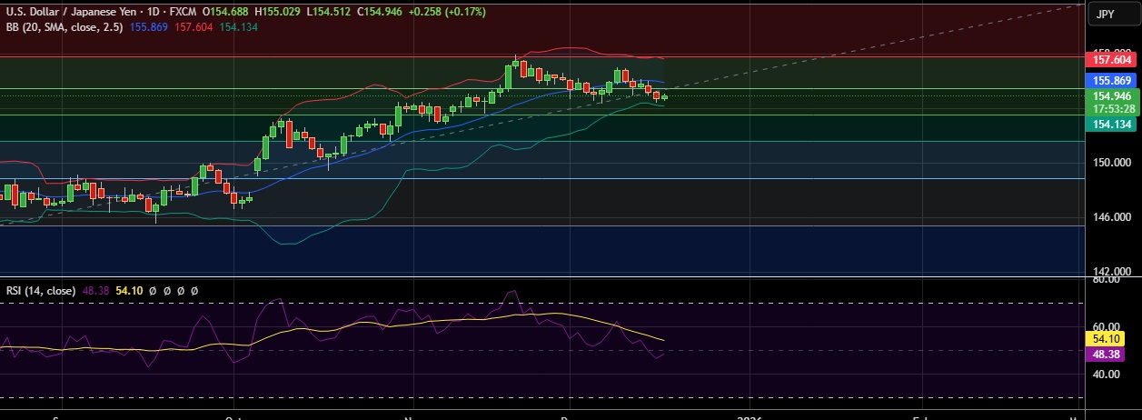Screen dimensions: 1142x420
Task: Select the RSI (14, close) indicator legend
Action: 40,291
